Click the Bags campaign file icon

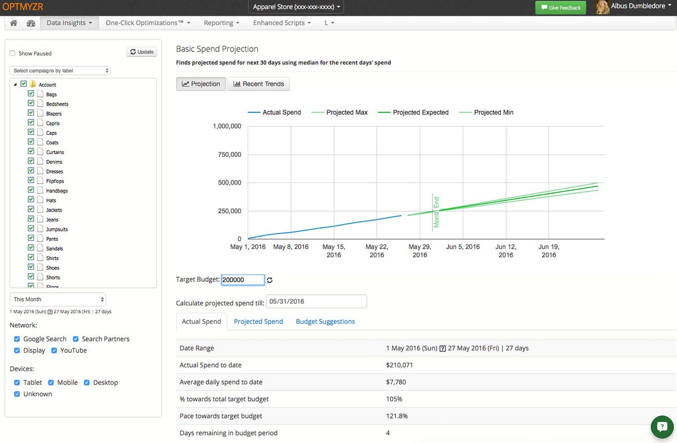pyautogui.click(x=40, y=94)
